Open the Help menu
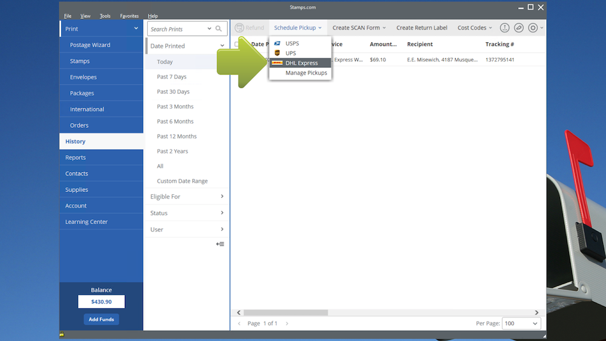This screenshot has width=606, height=341. tap(153, 16)
